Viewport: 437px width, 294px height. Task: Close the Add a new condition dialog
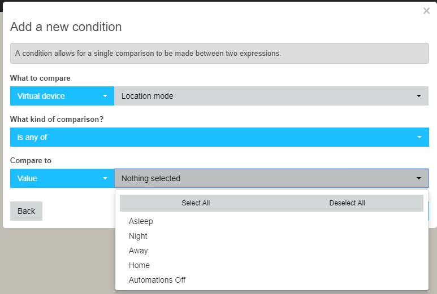[426, 11]
